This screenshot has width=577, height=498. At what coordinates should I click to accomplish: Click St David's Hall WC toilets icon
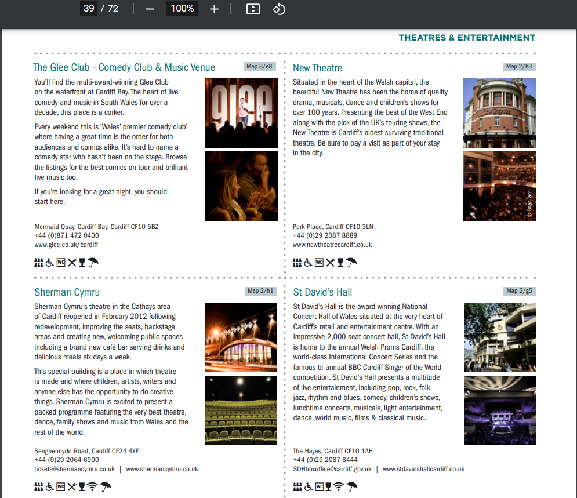coord(320,486)
